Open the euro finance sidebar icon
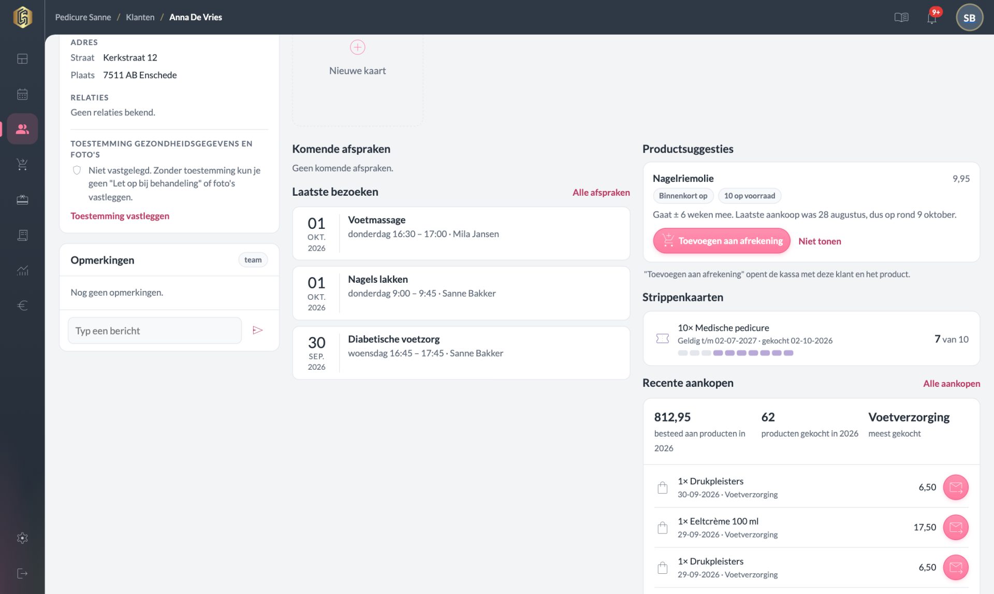The image size is (994, 594). [22, 306]
